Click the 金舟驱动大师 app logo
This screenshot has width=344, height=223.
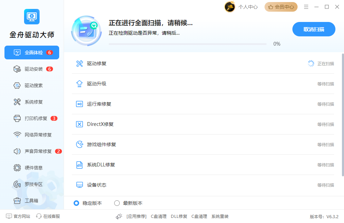click(x=32, y=16)
